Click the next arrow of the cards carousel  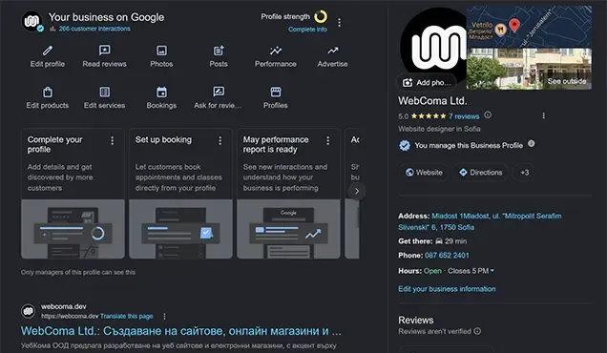click(357, 191)
